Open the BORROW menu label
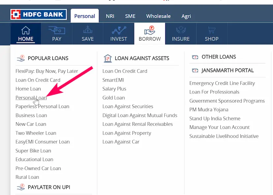 click(x=150, y=39)
